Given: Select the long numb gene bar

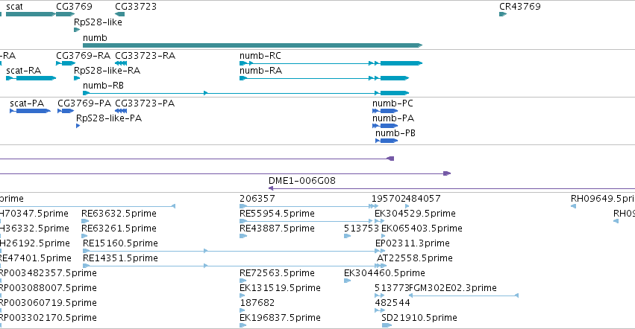Looking at the screenshot, I should tap(253, 45).
